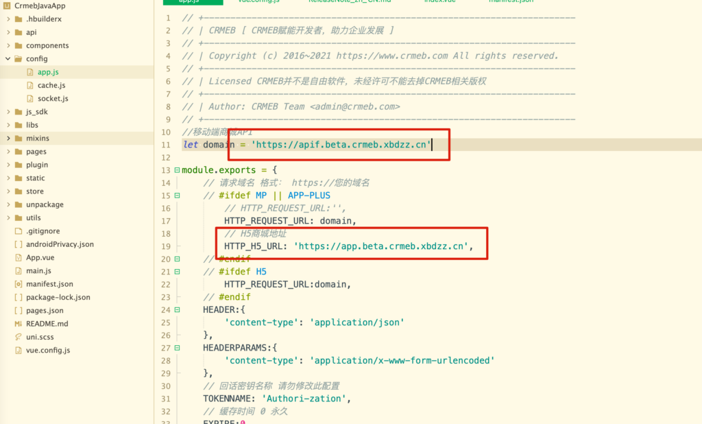This screenshot has height=424, width=702.
Task: Click the manifest.json settings icon
Action: (x=19, y=284)
